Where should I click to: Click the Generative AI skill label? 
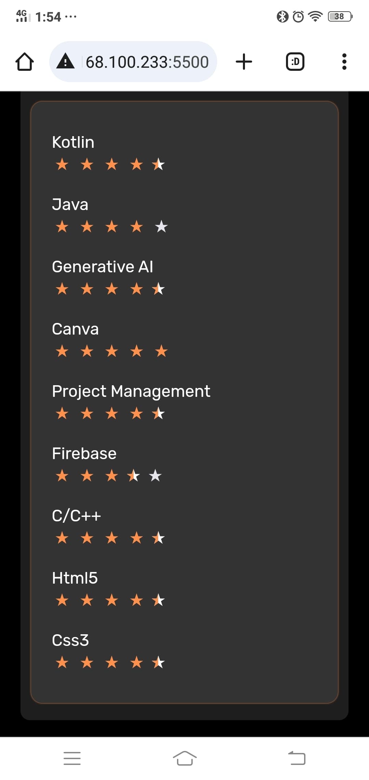102,267
